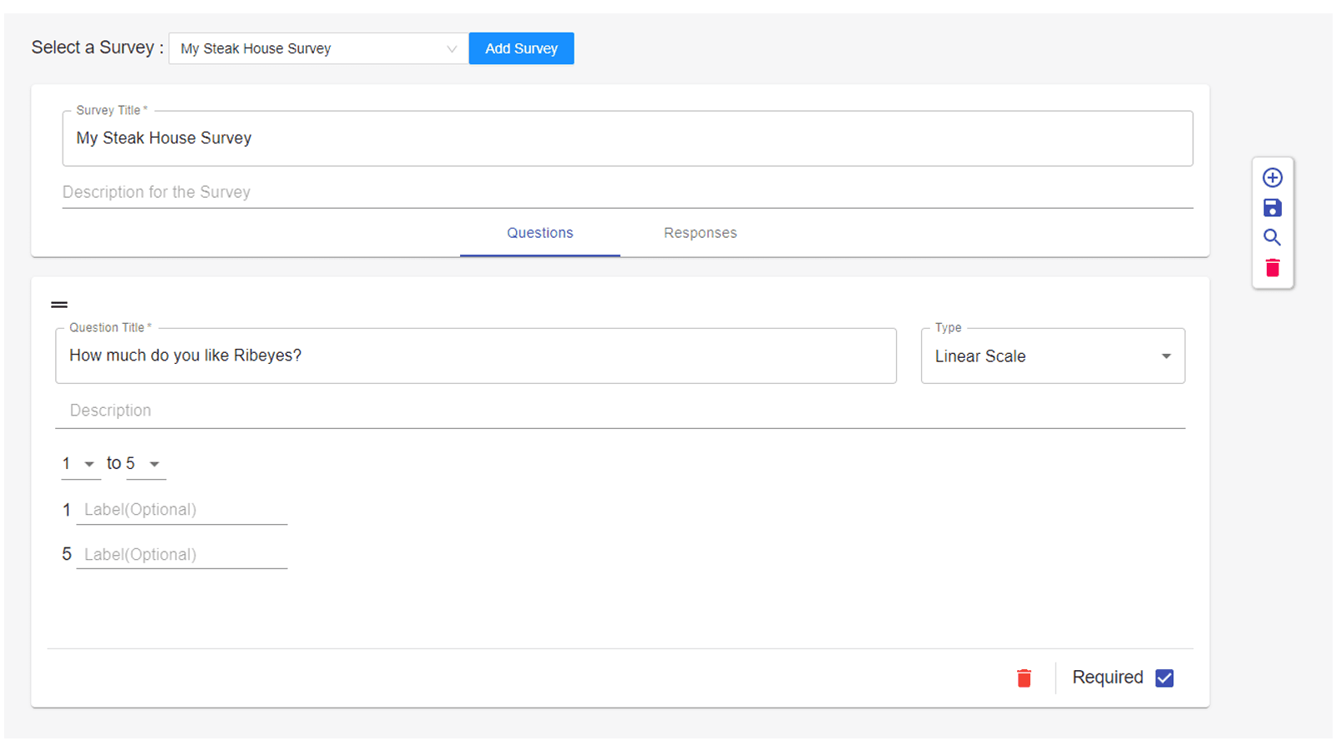Click the Add Survey button
The width and height of the screenshot is (1336, 751).
point(521,48)
